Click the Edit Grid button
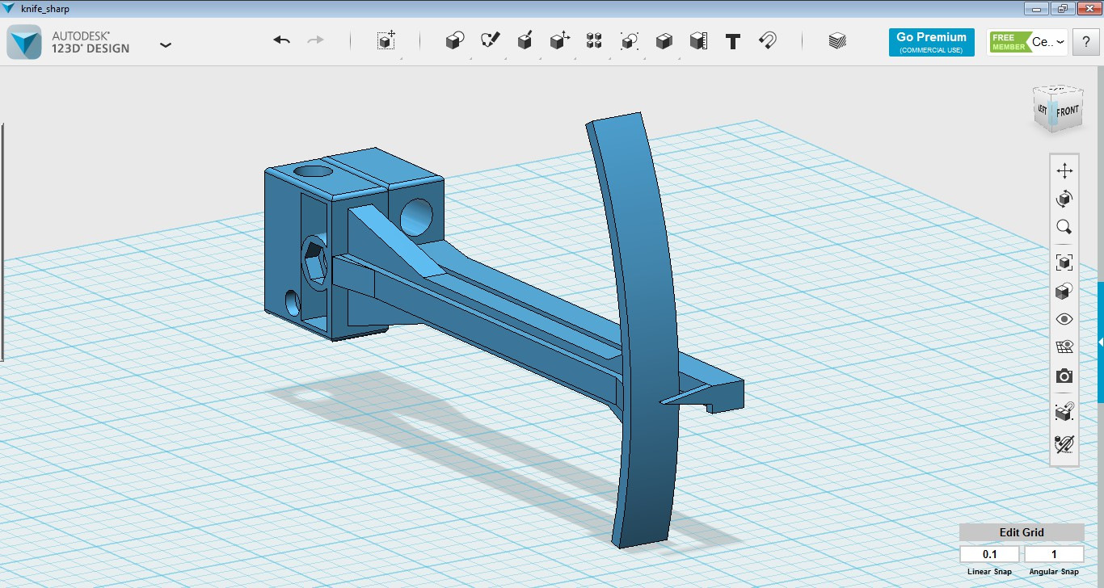The height and width of the screenshot is (588, 1104). tap(1022, 532)
